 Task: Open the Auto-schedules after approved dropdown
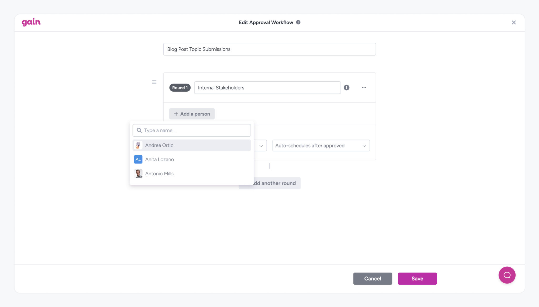(x=321, y=145)
